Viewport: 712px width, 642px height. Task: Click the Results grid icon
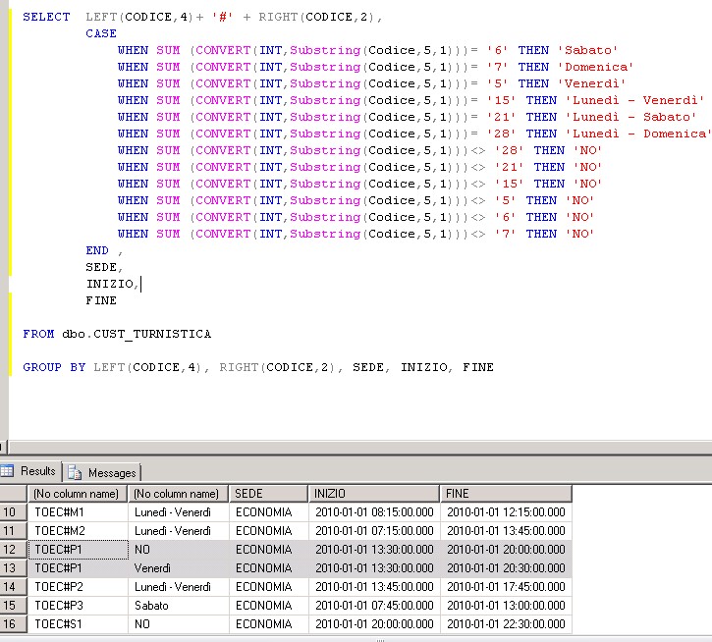click(7, 471)
